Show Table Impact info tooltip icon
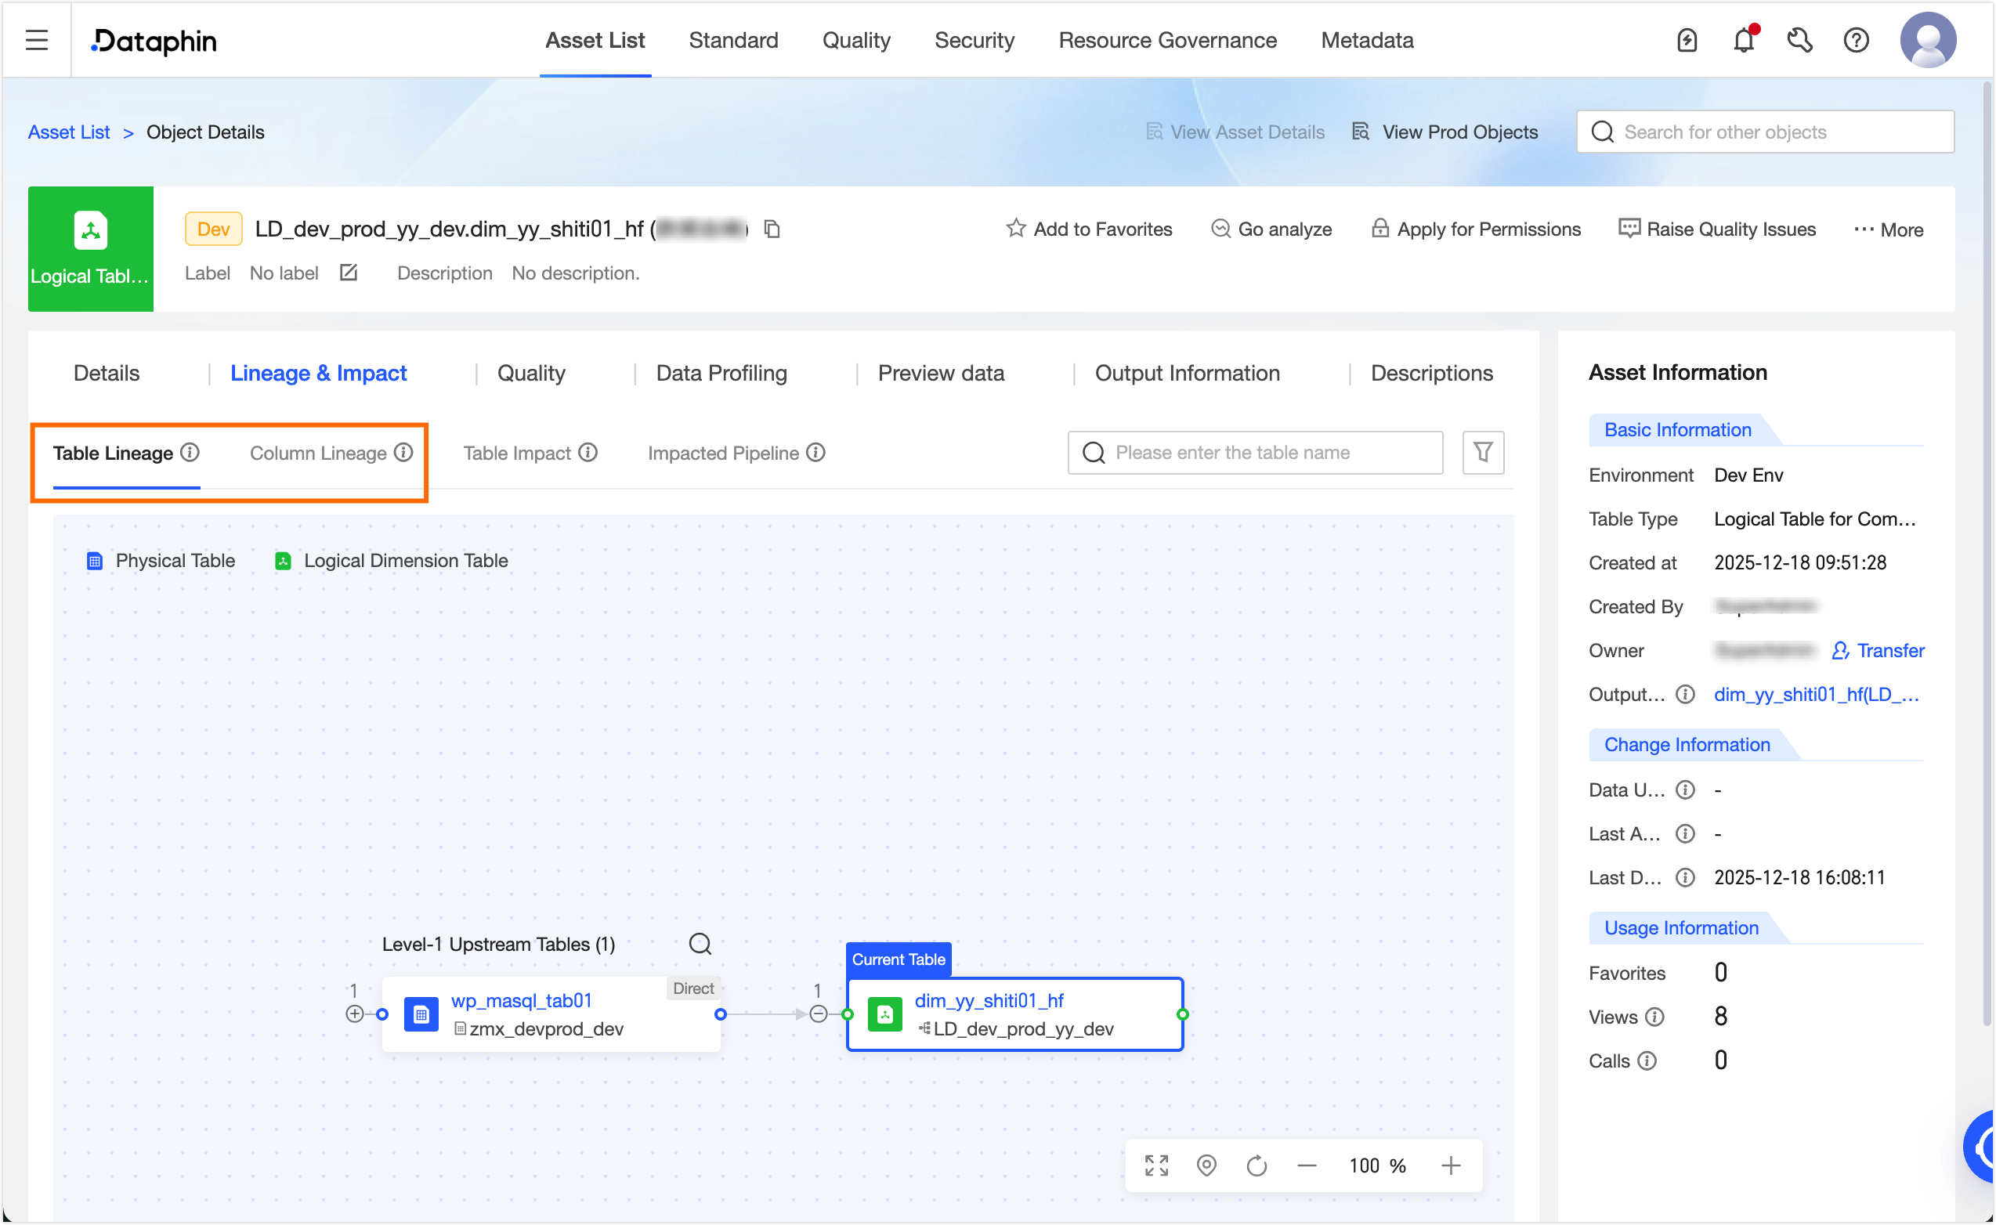 click(x=588, y=452)
